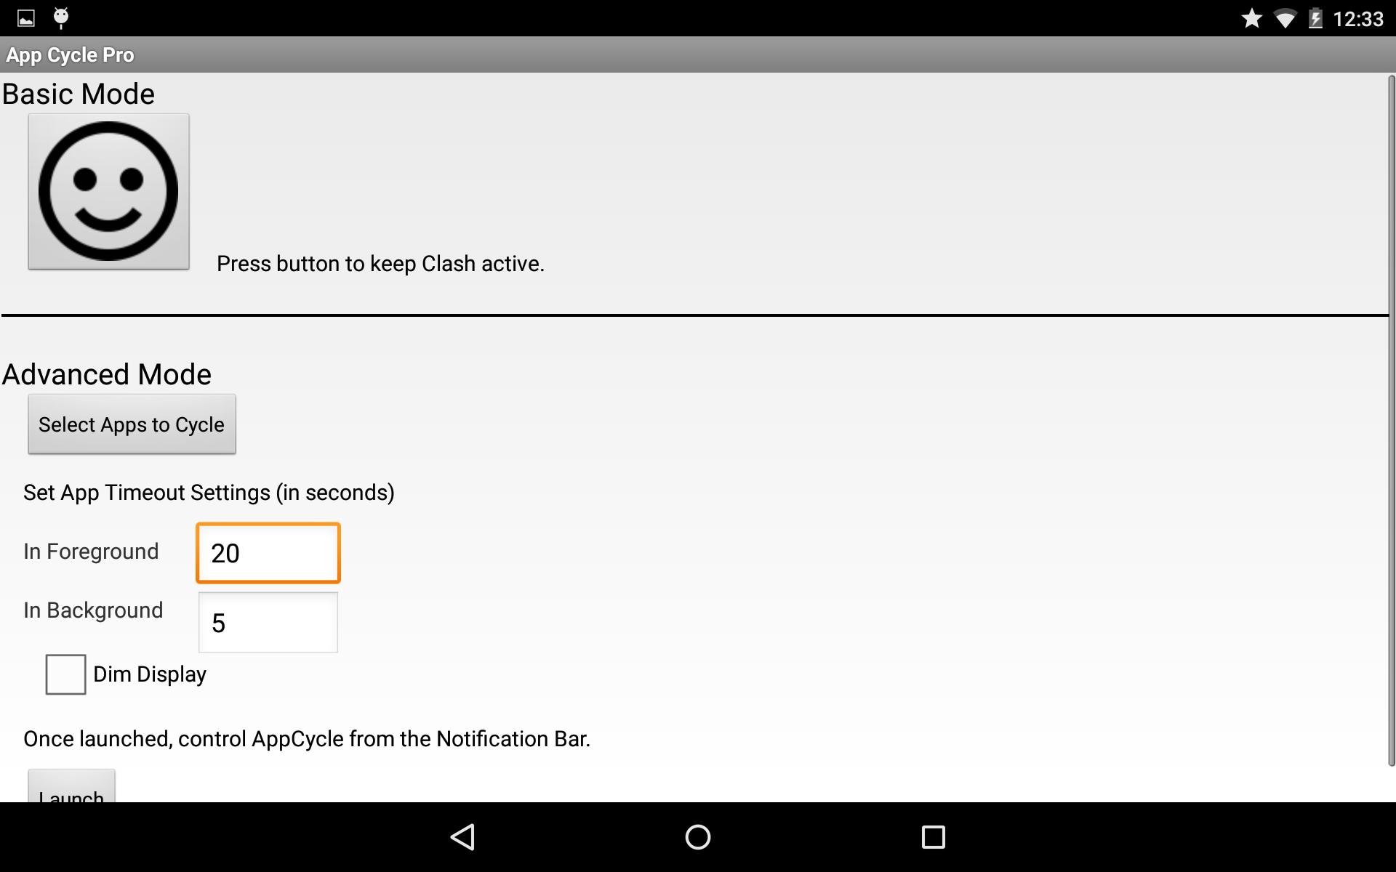This screenshot has width=1396, height=872.
Task: Tap the Android debug notification icon
Action: pyautogui.click(x=61, y=17)
